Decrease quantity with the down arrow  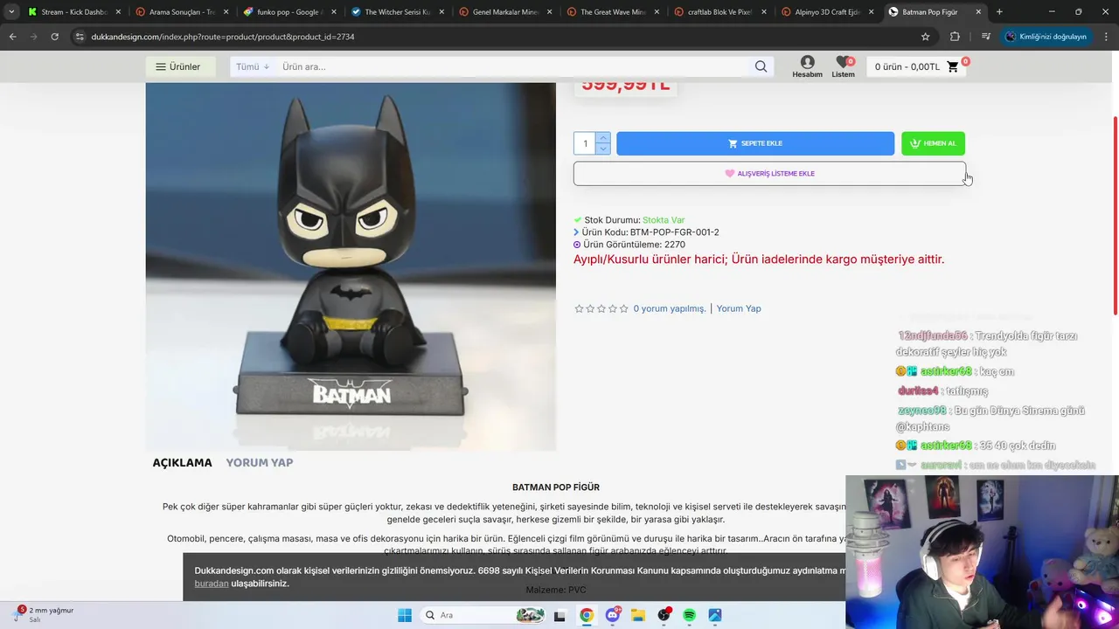pos(603,149)
